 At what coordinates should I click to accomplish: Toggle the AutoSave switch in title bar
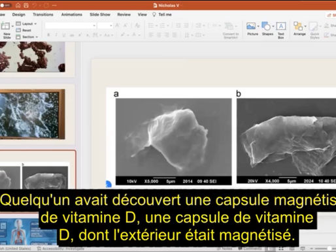tap(6, 5)
